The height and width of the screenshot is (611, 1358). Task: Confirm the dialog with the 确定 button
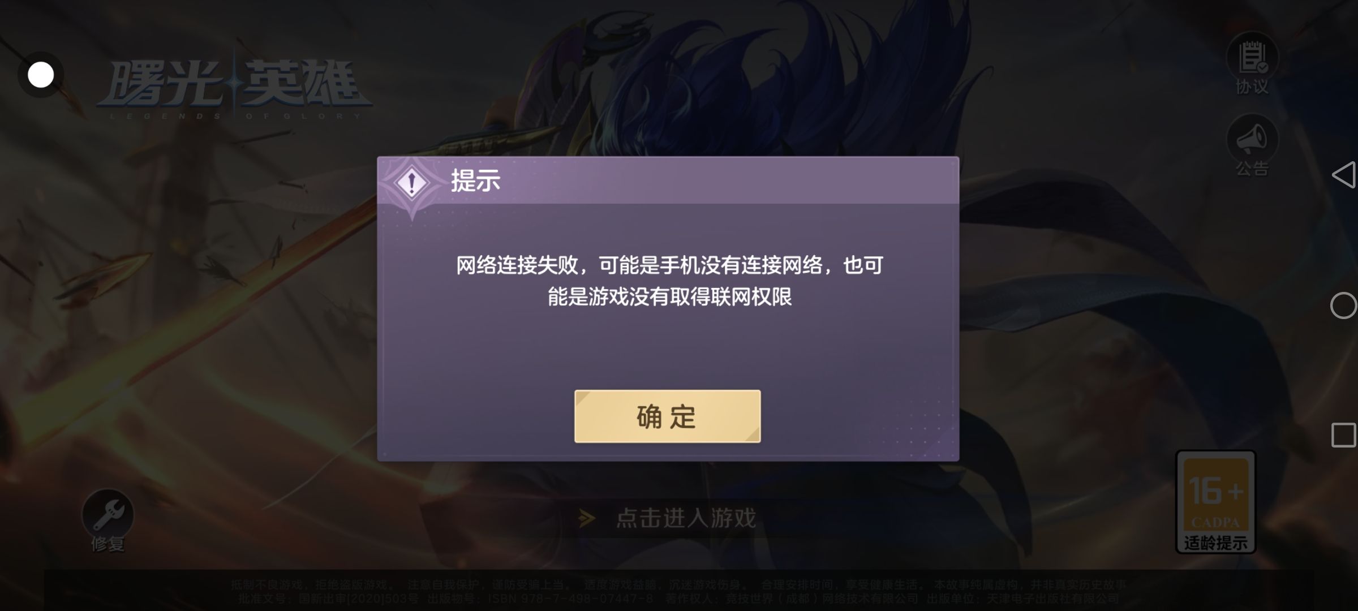point(667,416)
